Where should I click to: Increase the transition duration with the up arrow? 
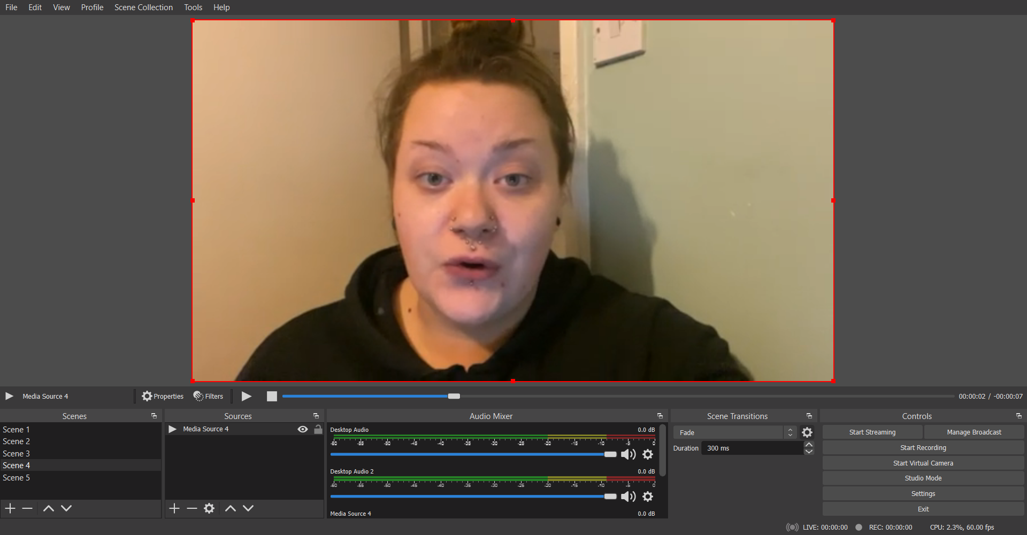(x=809, y=445)
